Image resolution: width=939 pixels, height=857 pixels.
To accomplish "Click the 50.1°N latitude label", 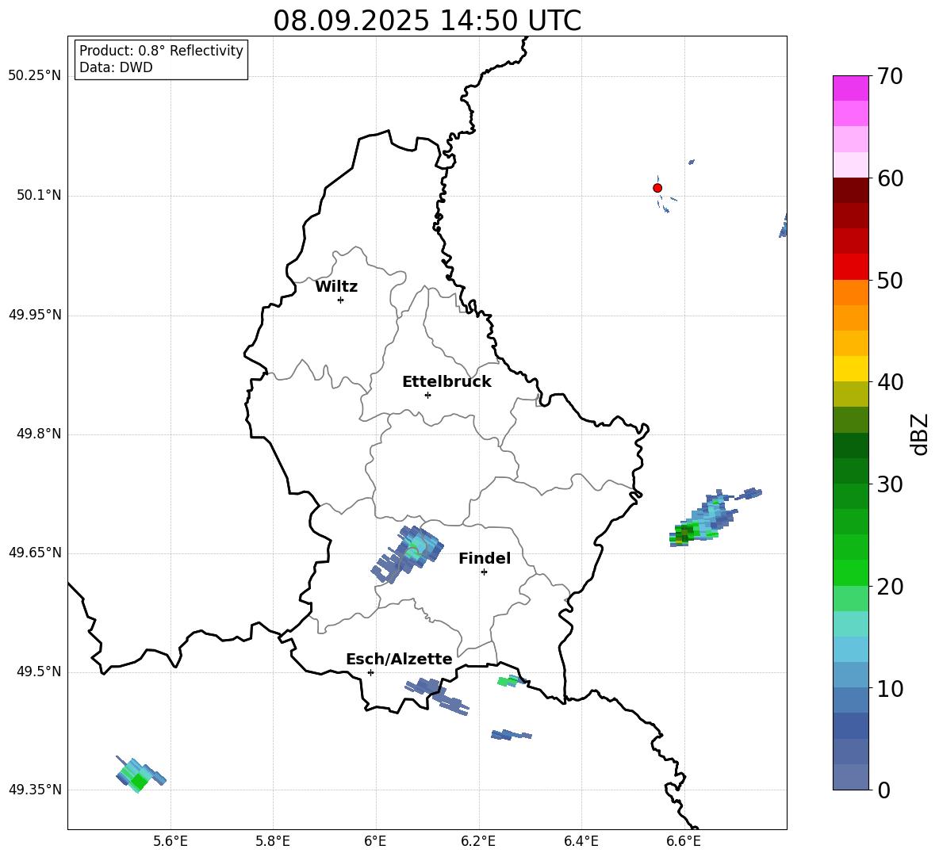I will pos(39,195).
